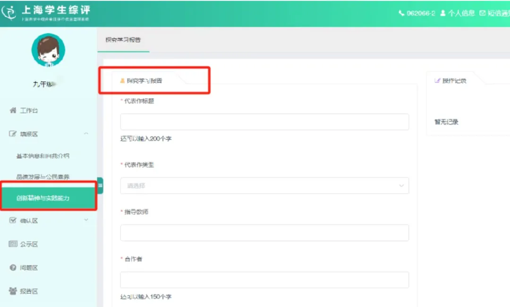Viewport: 510px width, 307px height.
Task: Click the 还可以输入200个字 hint text
Action: (146, 138)
